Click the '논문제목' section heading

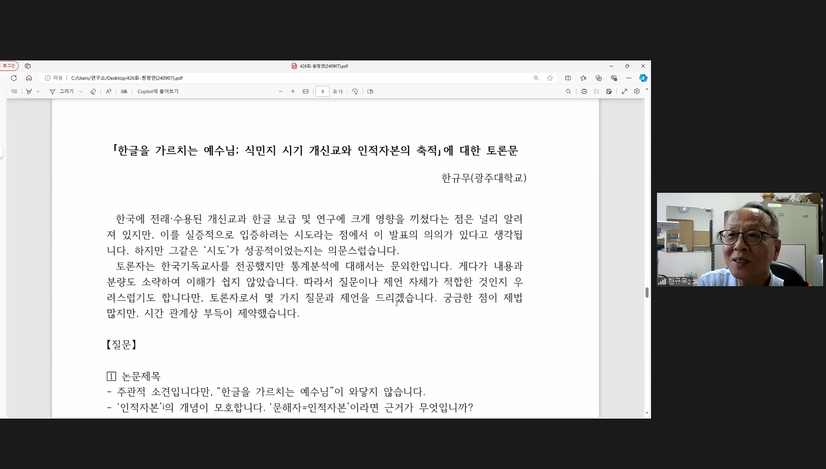coord(141,376)
